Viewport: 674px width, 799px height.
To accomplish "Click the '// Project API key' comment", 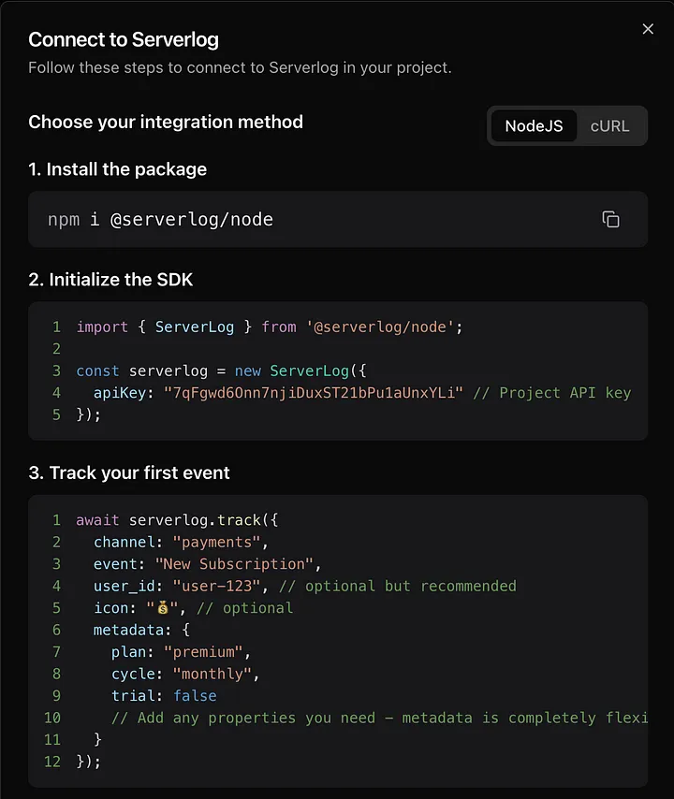I will (x=552, y=393).
